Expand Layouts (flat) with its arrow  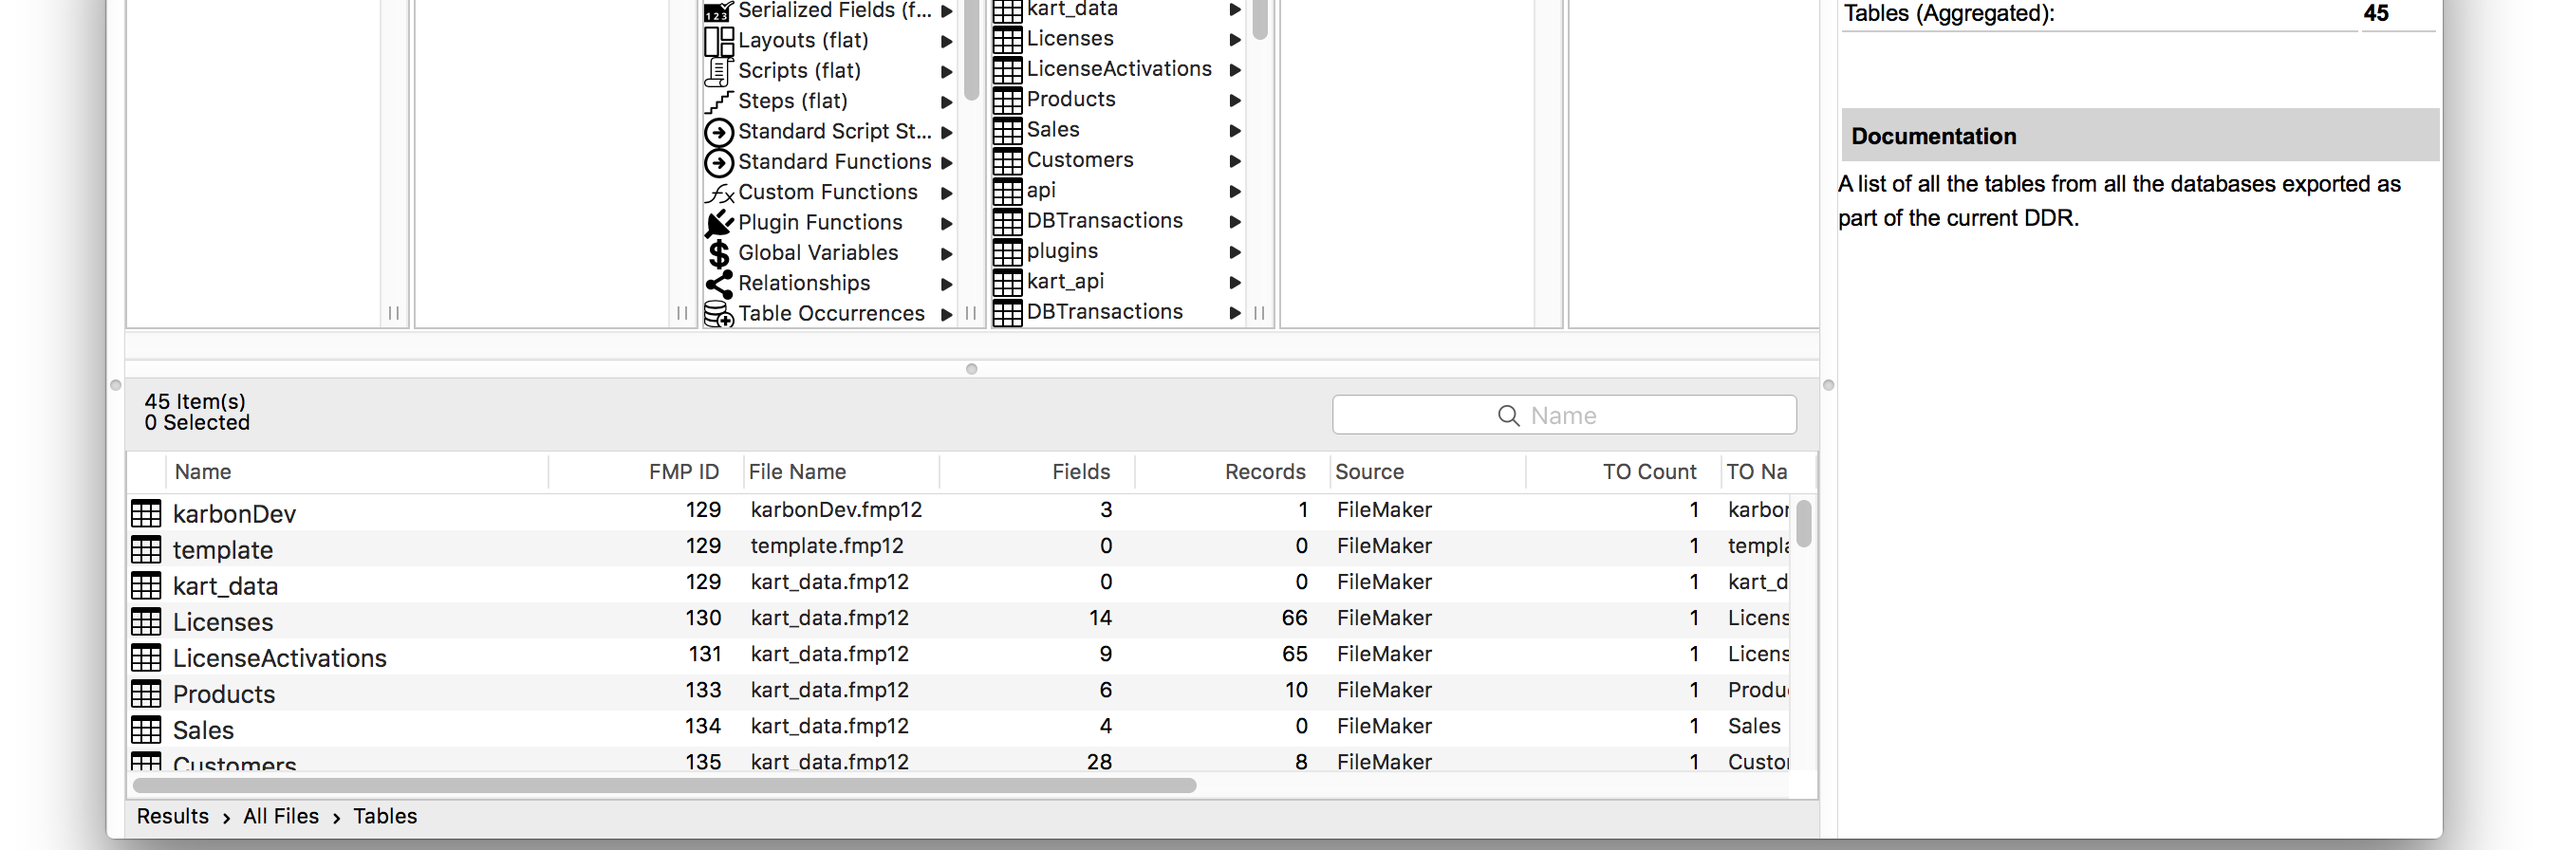946,42
